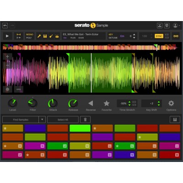Toggle the yellow SYNC button
This screenshot has height=183, width=183.
pyautogui.click(x=159, y=36)
